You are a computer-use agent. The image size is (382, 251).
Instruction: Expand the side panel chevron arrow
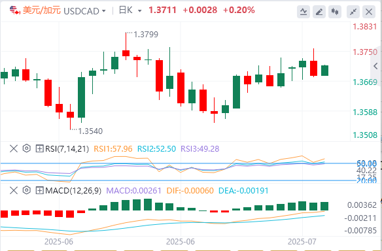coord(375,66)
